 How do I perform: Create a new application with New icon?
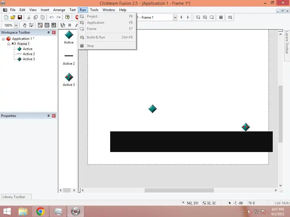click(x=6, y=17)
